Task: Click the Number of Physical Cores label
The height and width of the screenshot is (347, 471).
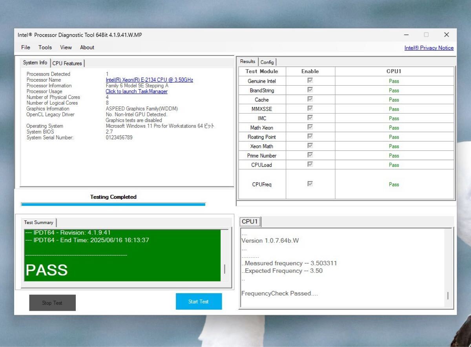Action: pos(53,97)
